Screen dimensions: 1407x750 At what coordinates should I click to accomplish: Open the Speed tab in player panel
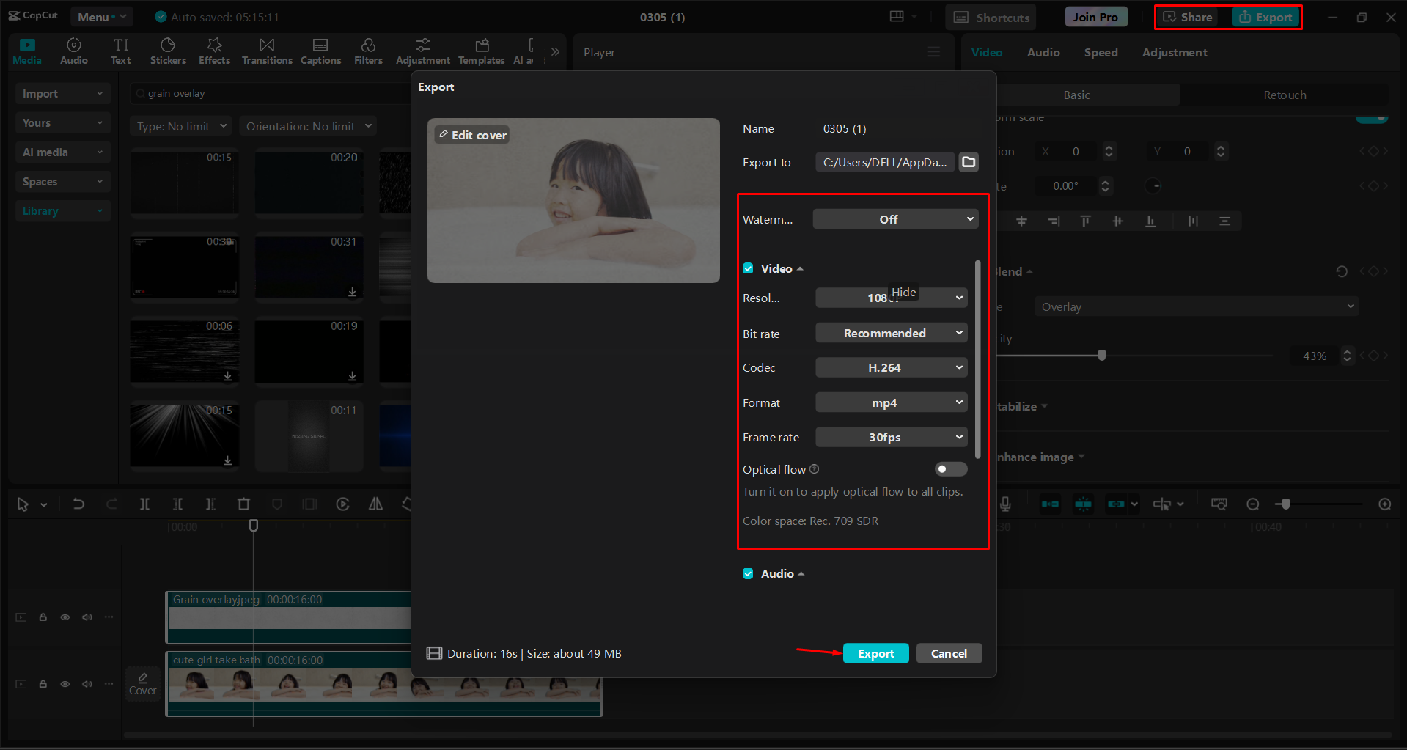(1101, 52)
